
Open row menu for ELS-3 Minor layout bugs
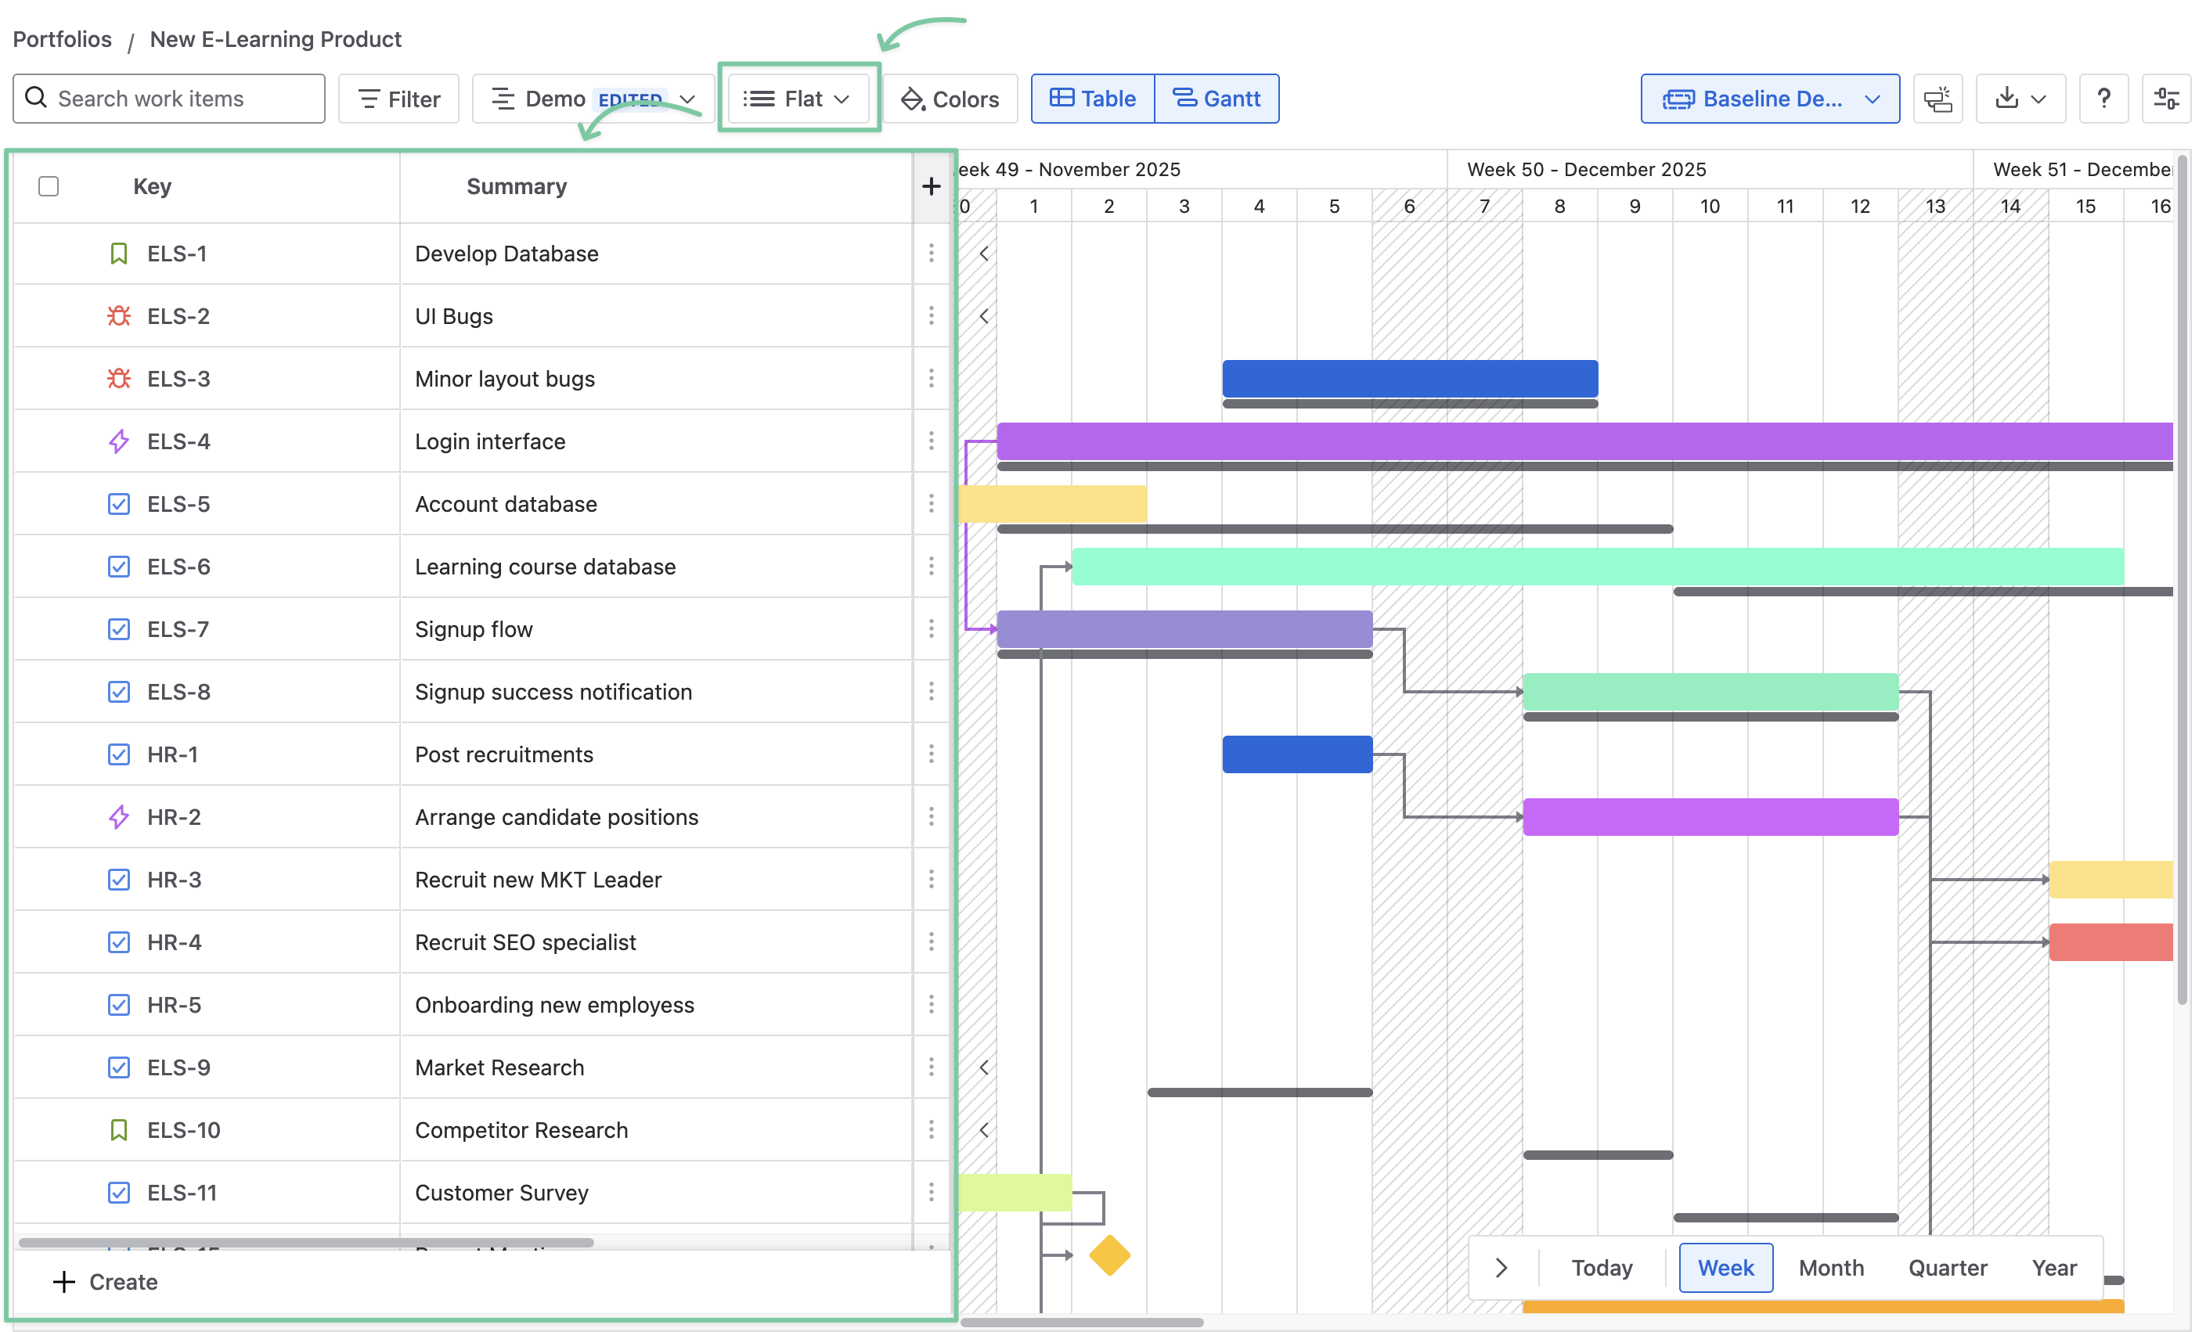(x=931, y=379)
